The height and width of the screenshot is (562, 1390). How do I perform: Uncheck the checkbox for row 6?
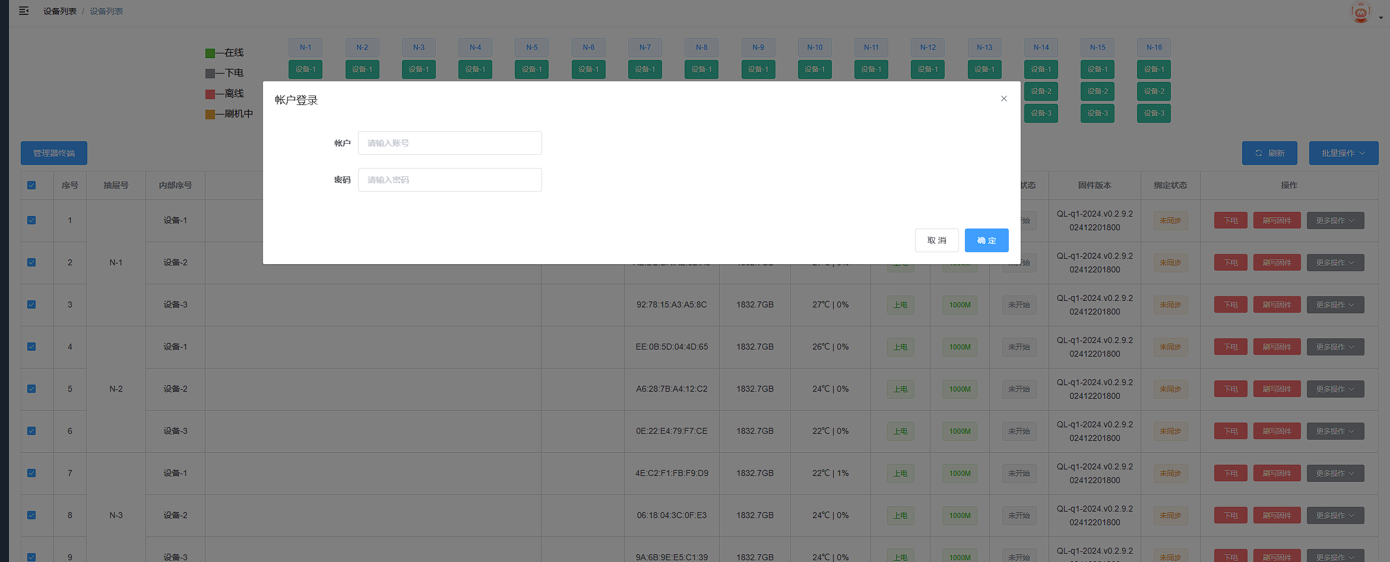[31, 431]
